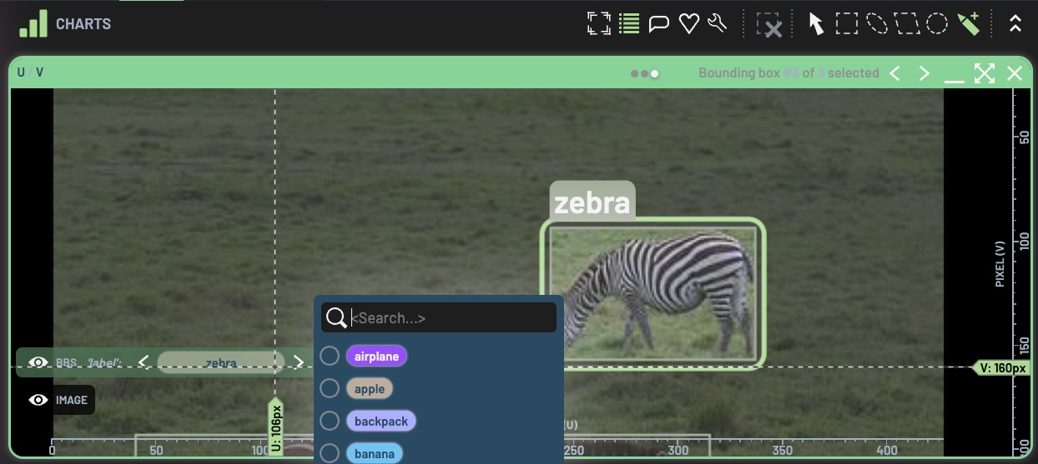
Task: Toggle the green list view icon
Action: pyautogui.click(x=629, y=23)
